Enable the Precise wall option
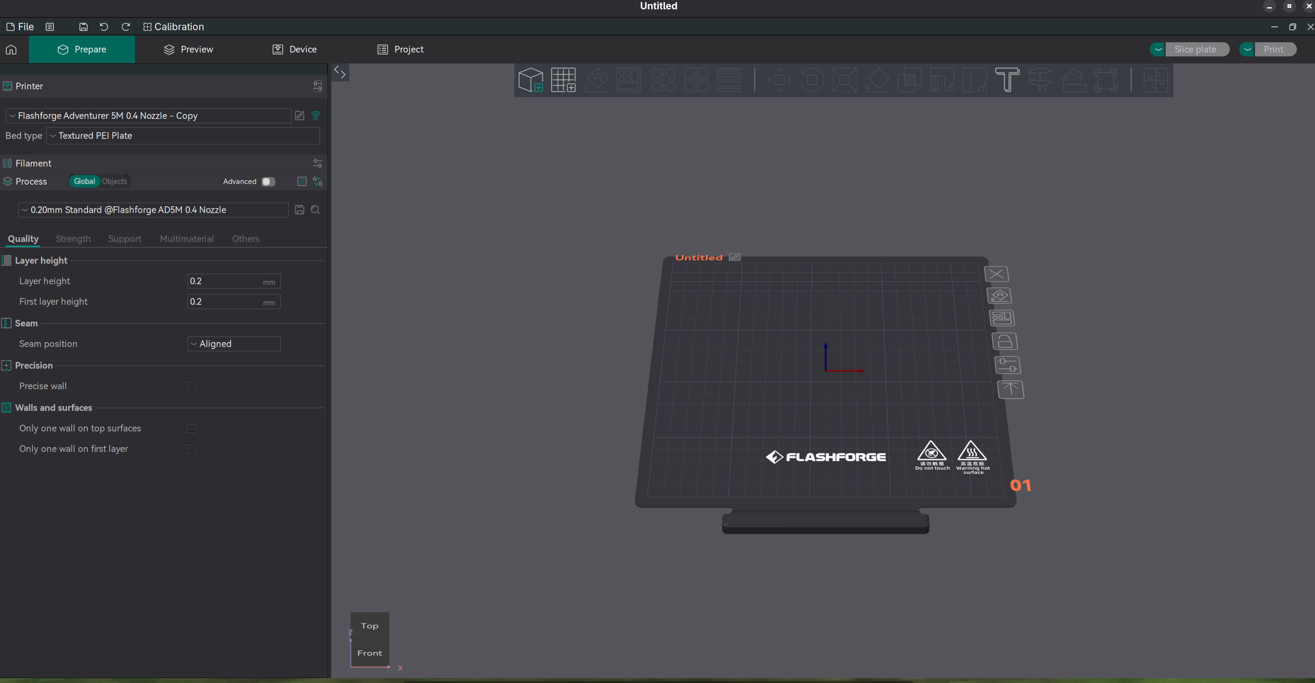1315x683 pixels. (191, 386)
